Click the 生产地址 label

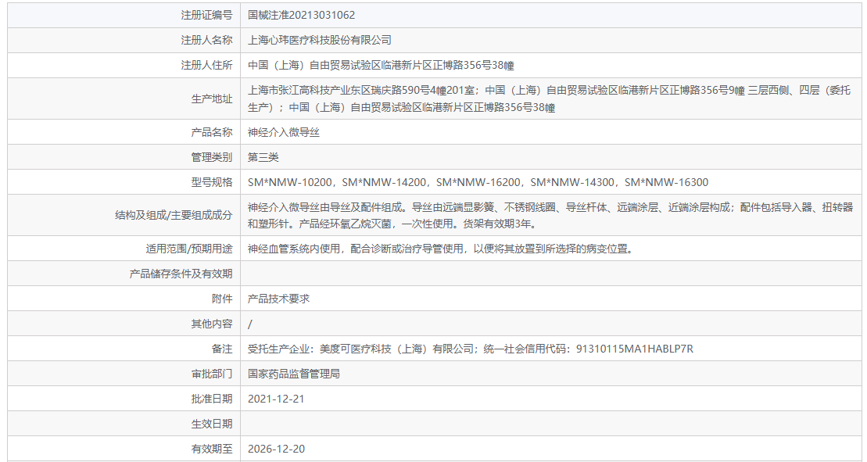point(212,99)
